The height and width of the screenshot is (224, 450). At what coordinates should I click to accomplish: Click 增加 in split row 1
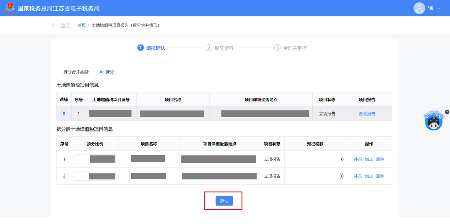click(369, 159)
